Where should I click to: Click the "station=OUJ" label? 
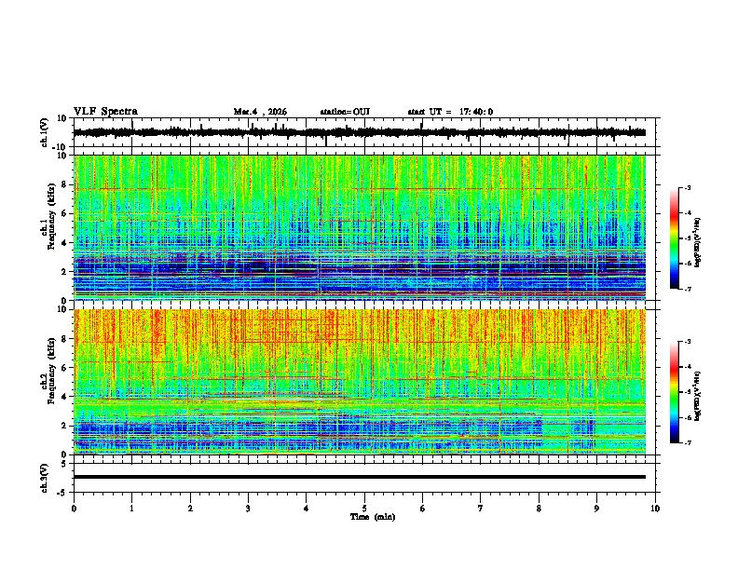tap(345, 112)
